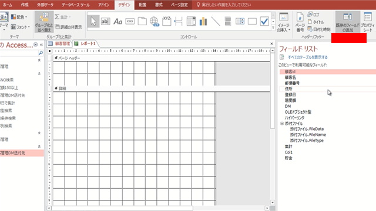Open the フォント fonts dropdown
Viewport: 376px width, 211px height.
click(x=20, y=27)
